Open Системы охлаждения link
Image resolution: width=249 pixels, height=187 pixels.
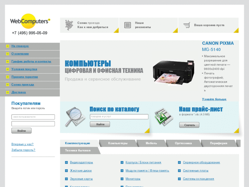199,179
